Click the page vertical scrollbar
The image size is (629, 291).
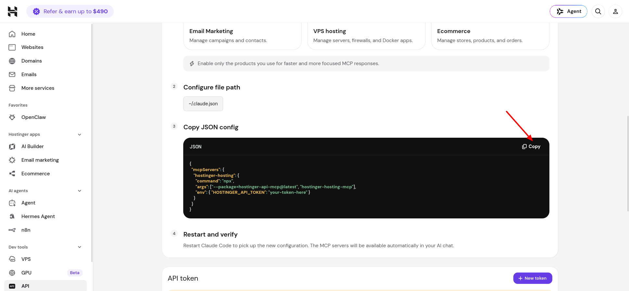[627, 164]
